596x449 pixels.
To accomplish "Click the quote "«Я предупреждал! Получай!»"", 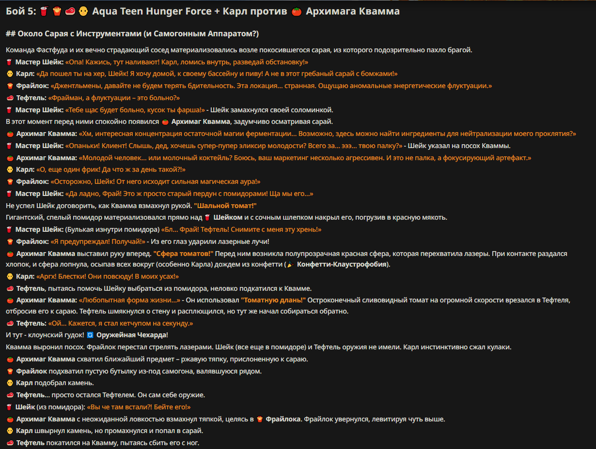I will pos(98,241).
